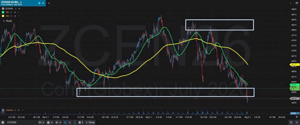This screenshot has height=125, width=300.
Task: Toggle visibility of ZCEN26 series
Action: pyautogui.click(x=15, y=8)
